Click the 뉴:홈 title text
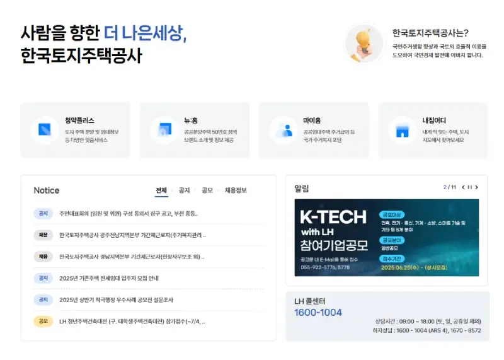Viewport: 504px width, 360px height. [x=191, y=120]
